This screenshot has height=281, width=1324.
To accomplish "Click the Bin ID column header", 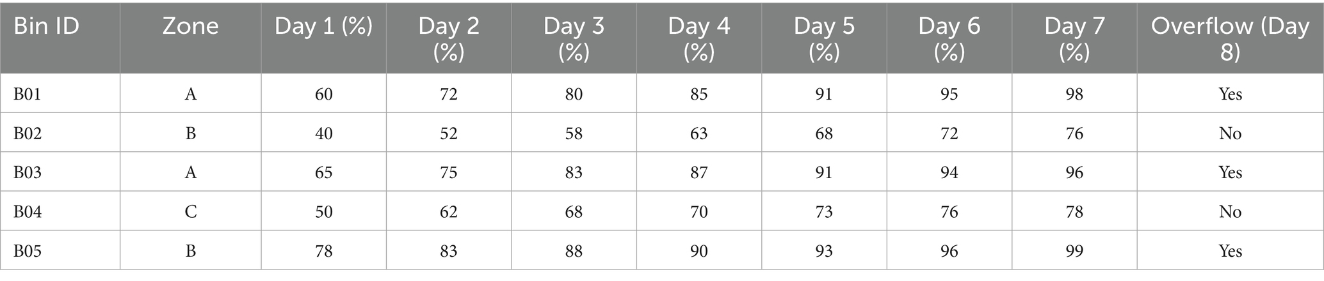I will [46, 27].
